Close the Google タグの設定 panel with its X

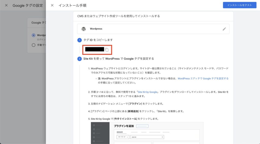point(6,5)
